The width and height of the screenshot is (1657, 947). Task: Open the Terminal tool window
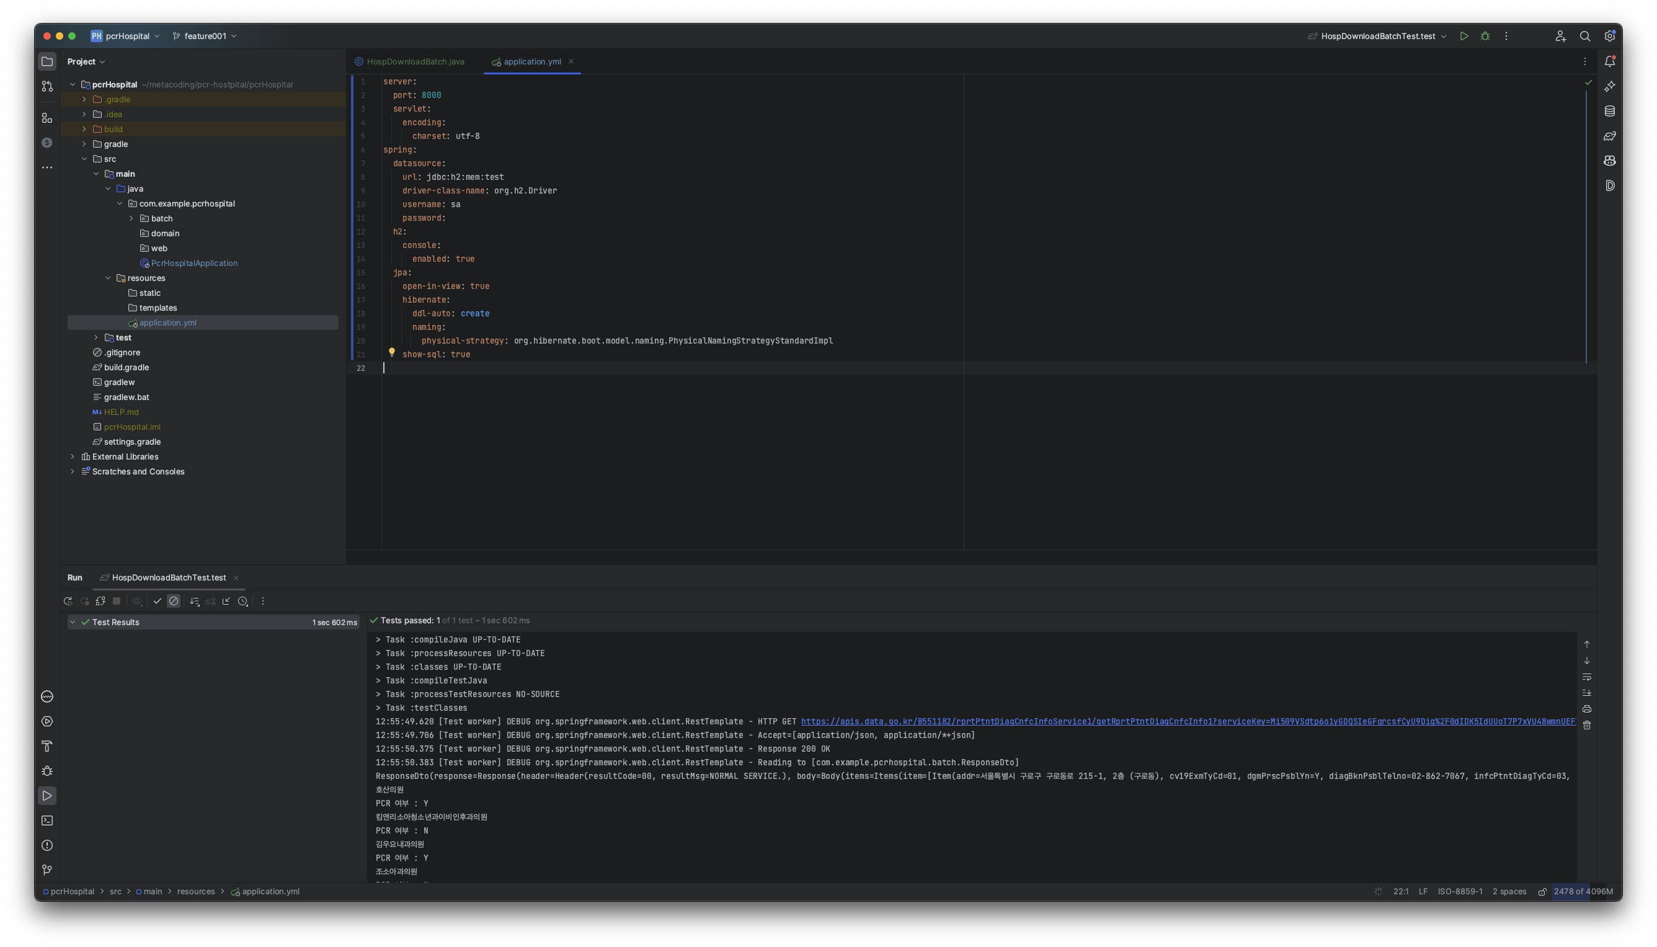[47, 821]
